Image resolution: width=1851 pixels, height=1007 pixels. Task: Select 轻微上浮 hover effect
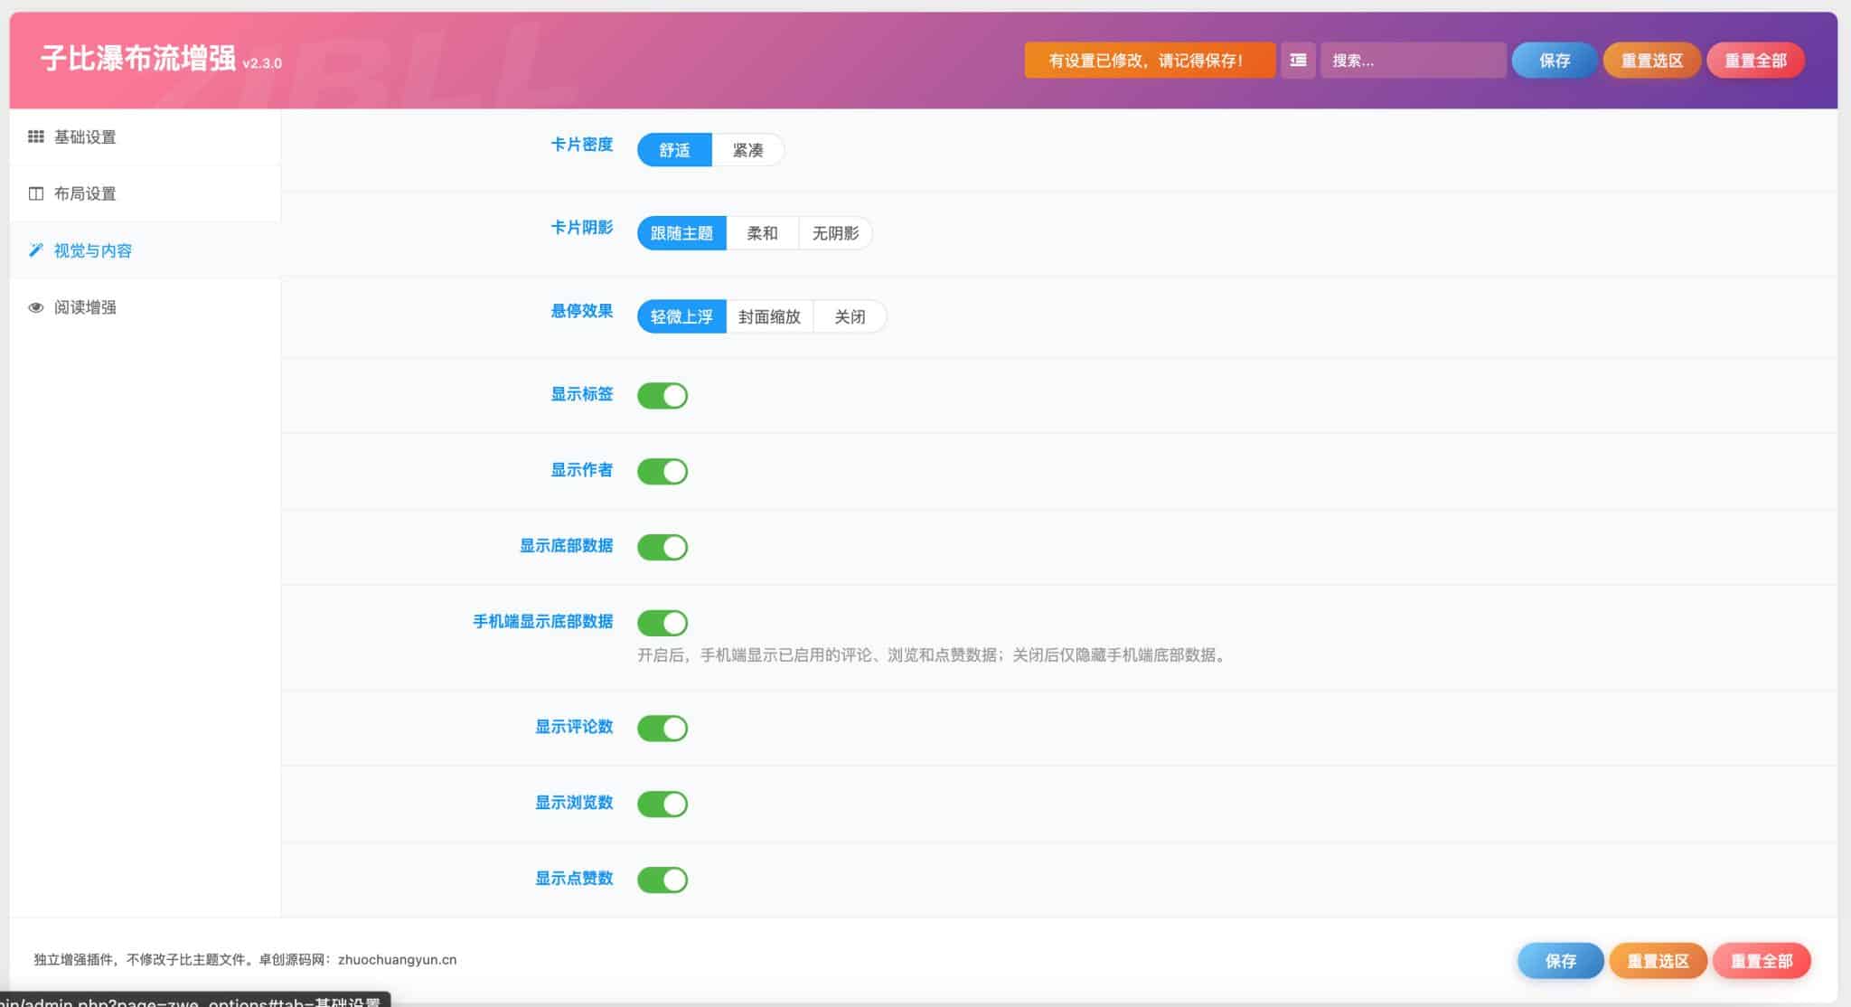pyautogui.click(x=681, y=316)
